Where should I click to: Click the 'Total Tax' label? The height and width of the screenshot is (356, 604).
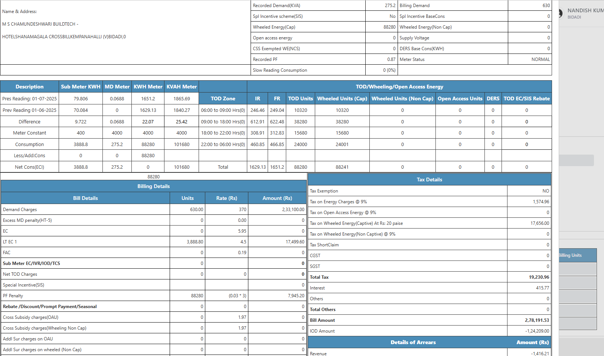(319, 277)
